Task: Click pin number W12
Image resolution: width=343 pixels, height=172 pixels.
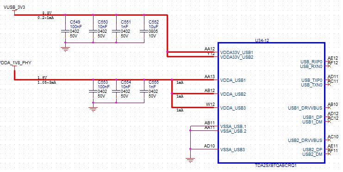Action: click(x=211, y=104)
